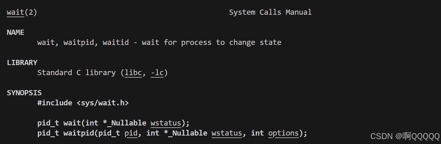Click the underlined pid parameter of waitpid
Viewport: 441px width, 144px height.
tap(131, 133)
